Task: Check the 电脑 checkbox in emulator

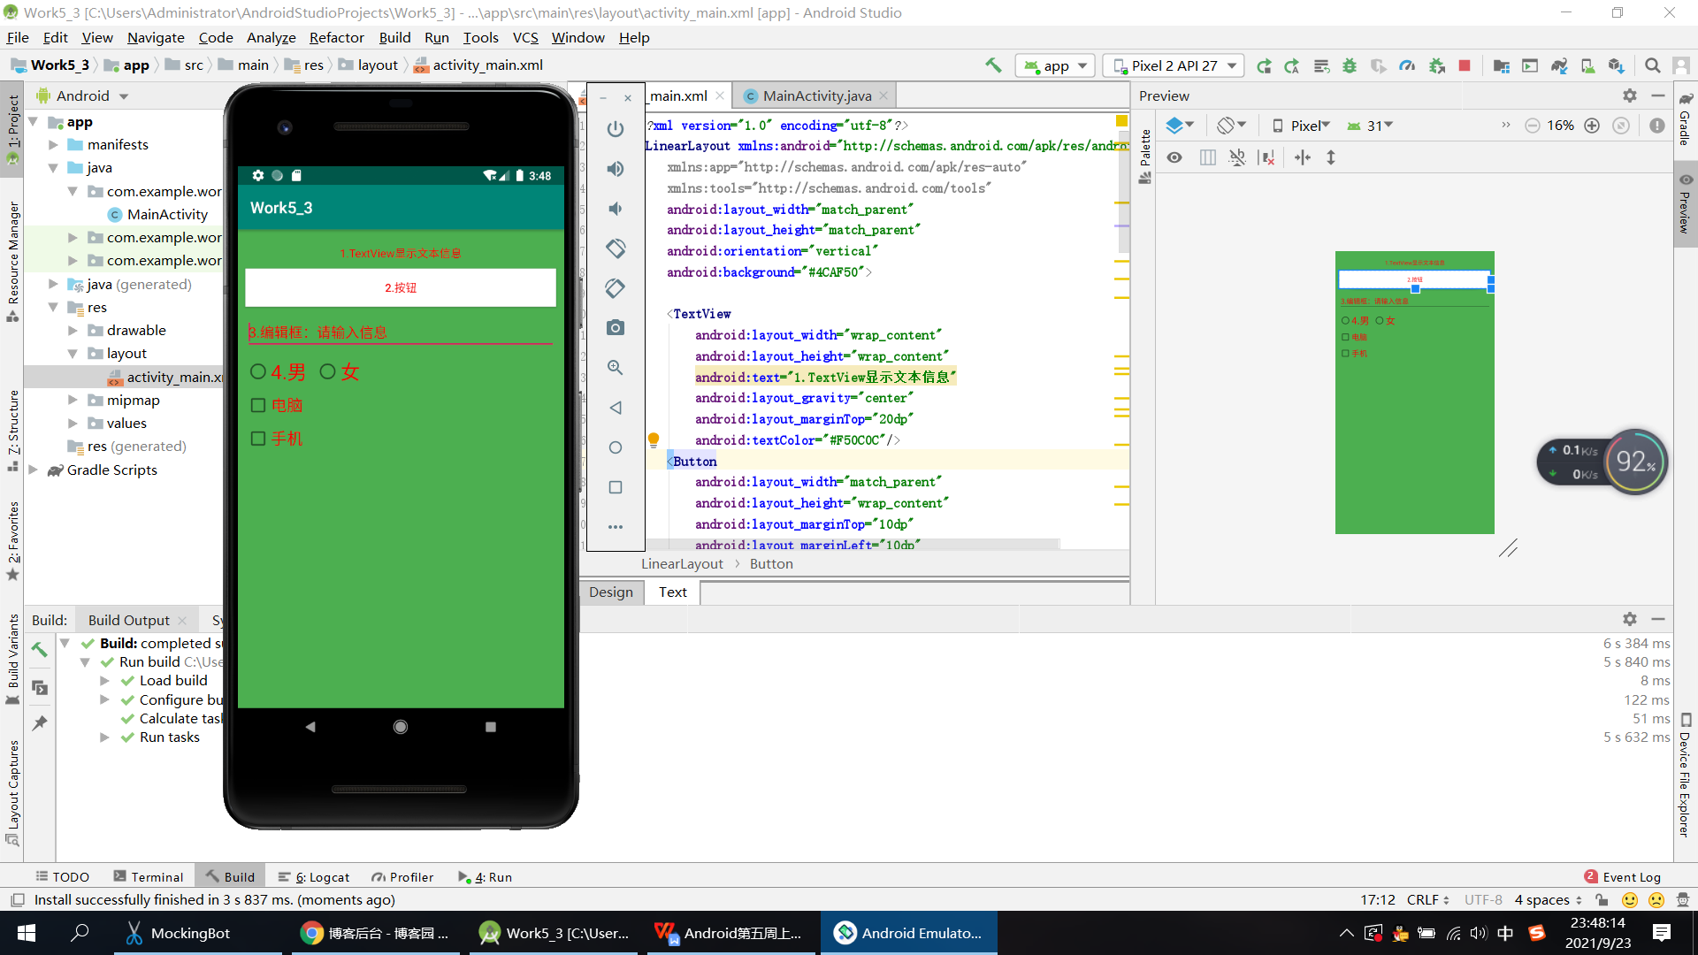Action: pyautogui.click(x=258, y=405)
